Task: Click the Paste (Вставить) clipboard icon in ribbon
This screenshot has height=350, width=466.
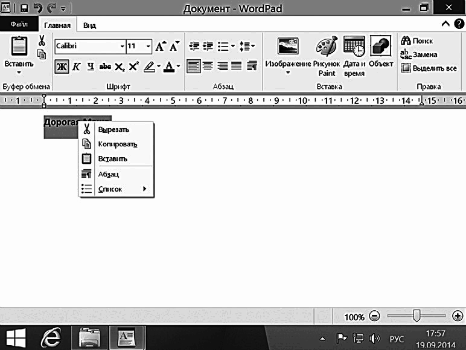Action: tap(19, 45)
